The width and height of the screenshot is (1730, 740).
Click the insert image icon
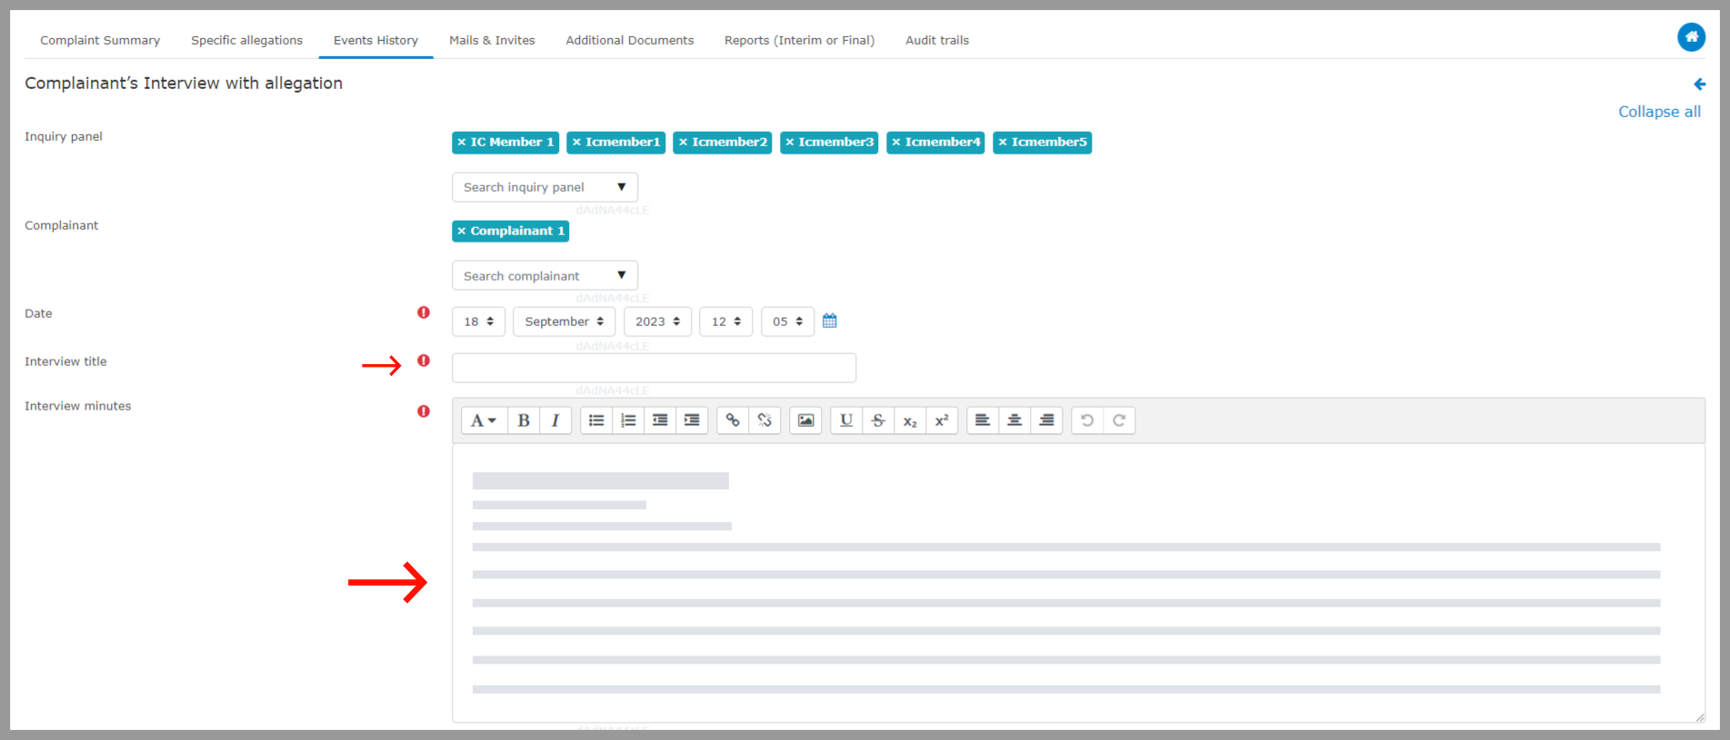click(805, 420)
